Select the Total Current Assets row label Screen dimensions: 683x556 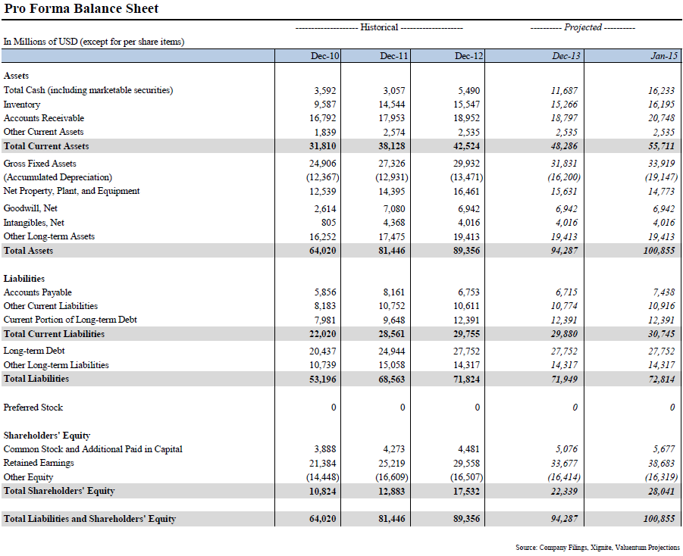tap(48, 145)
